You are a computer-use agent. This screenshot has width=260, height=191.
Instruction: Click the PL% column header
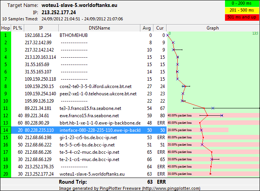tap(18, 28)
